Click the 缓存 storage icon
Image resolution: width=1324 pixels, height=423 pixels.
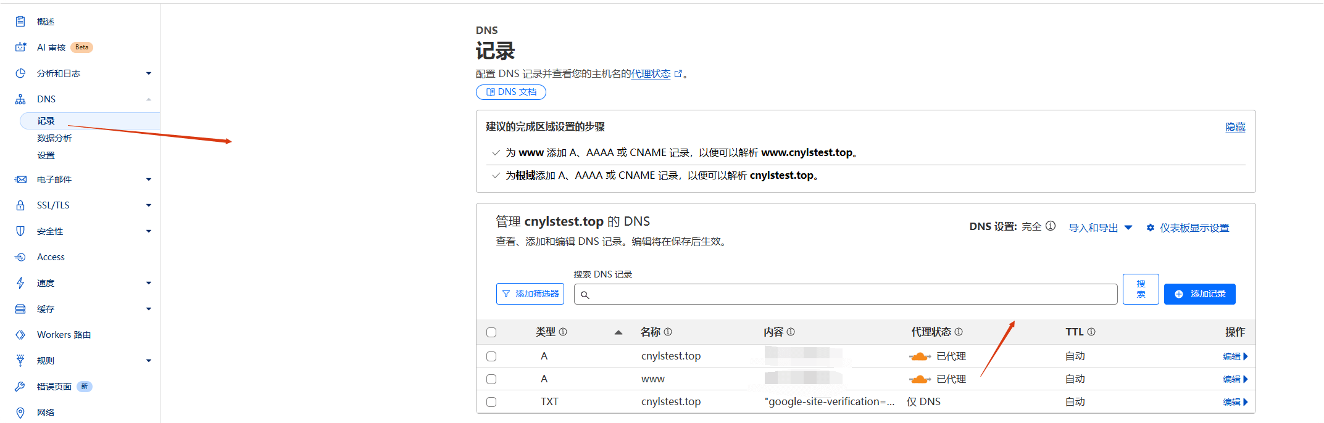pyautogui.click(x=20, y=309)
